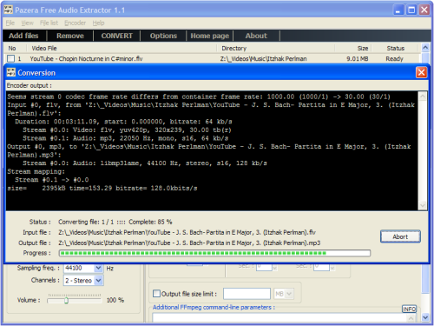Screen dimensions: 434x326
Task: Enable the Output file size limit checkbox
Action: (x=156, y=294)
